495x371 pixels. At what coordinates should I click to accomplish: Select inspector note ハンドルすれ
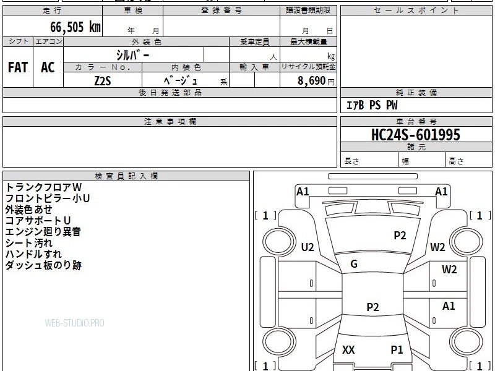pos(33,254)
